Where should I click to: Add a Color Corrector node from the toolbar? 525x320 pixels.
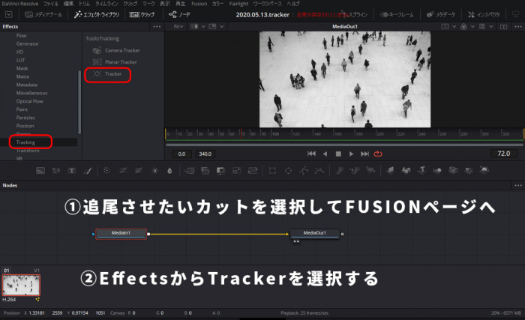pyautogui.click(x=106, y=171)
